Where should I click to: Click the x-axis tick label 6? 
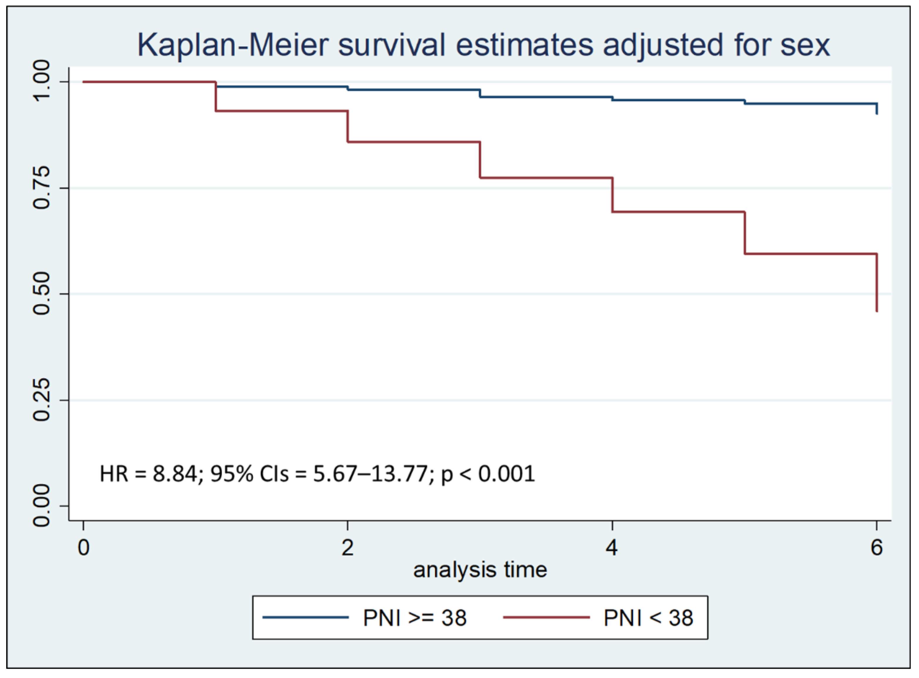coord(876,547)
